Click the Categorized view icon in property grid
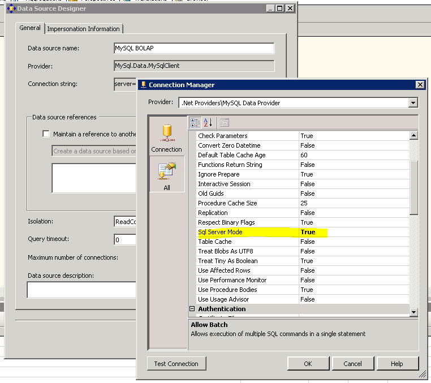 click(195, 123)
